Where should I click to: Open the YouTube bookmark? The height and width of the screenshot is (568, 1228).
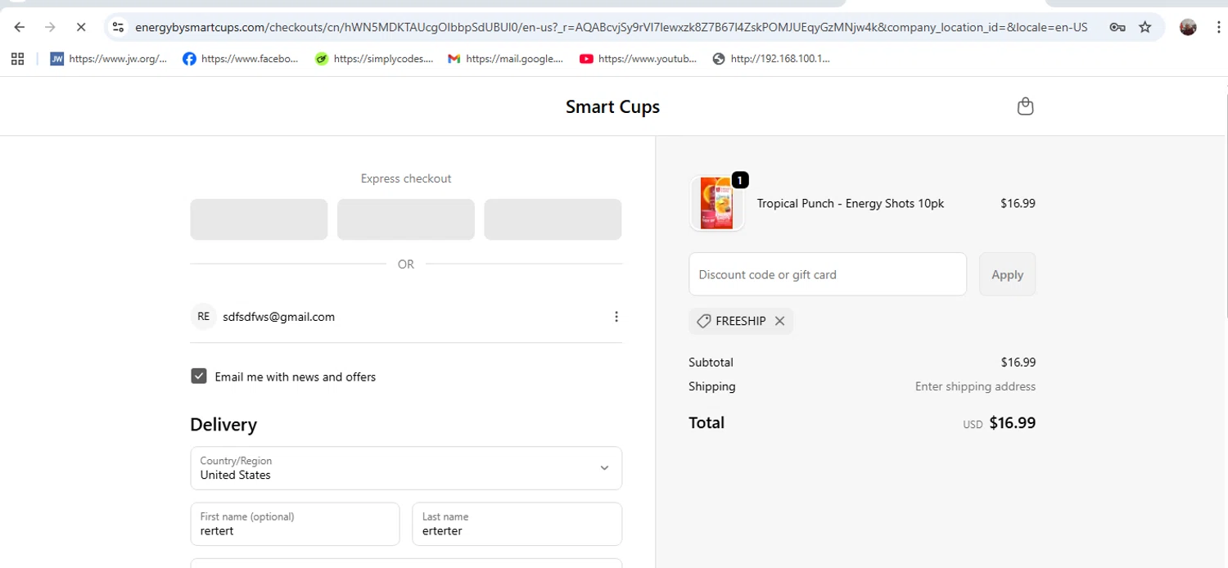(639, 59)
